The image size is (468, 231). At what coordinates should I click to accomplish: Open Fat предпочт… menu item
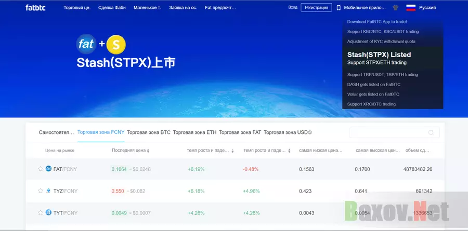(220, 8)
